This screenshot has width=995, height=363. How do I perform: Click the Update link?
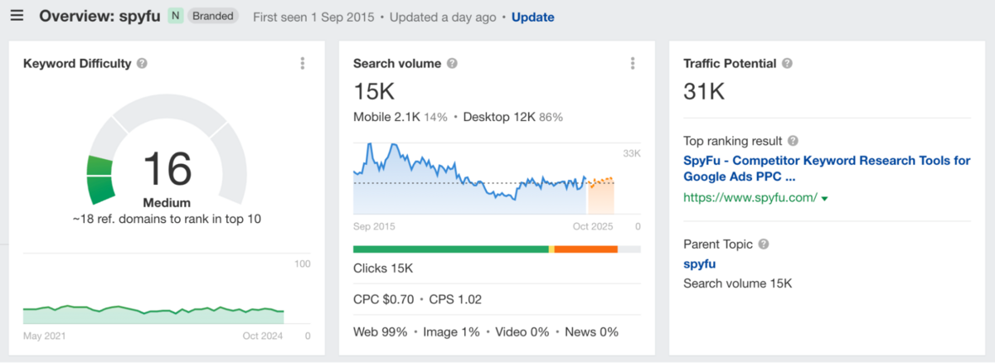click(532, 17)
